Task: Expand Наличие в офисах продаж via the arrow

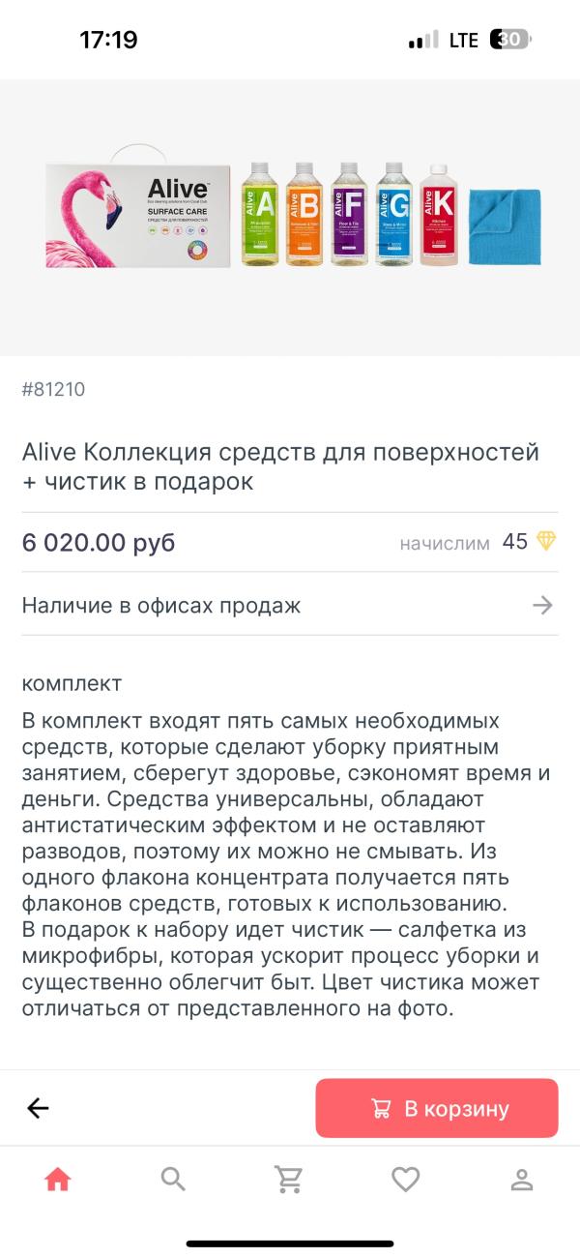Action: click(x=543, y=606)
